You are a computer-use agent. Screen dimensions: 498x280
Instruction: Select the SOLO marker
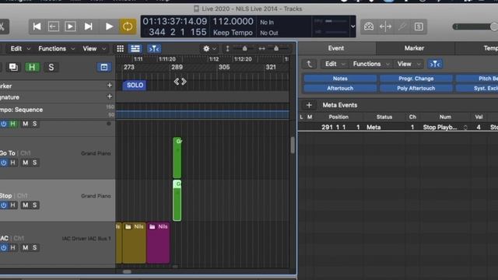point(135,85)
